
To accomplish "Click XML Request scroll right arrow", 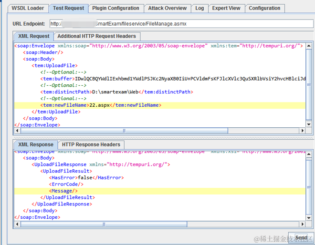I will point(302,131).
